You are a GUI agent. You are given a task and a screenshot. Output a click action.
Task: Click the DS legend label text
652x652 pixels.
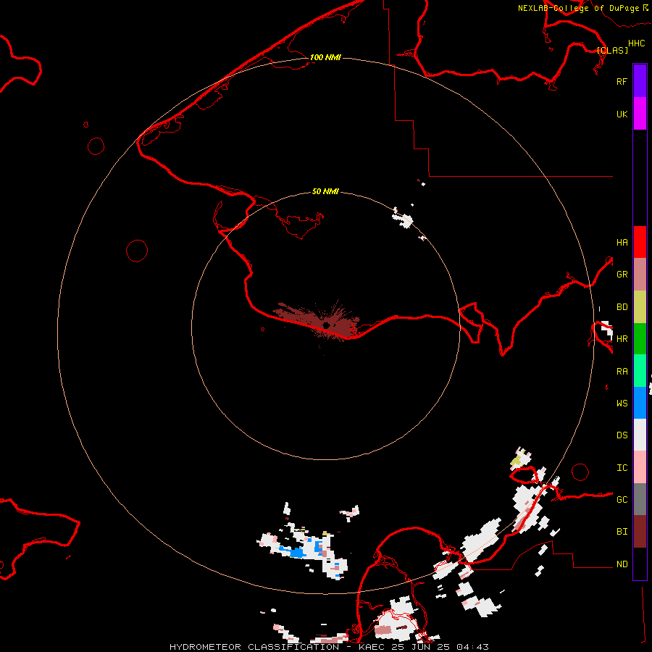click(622, 435)
